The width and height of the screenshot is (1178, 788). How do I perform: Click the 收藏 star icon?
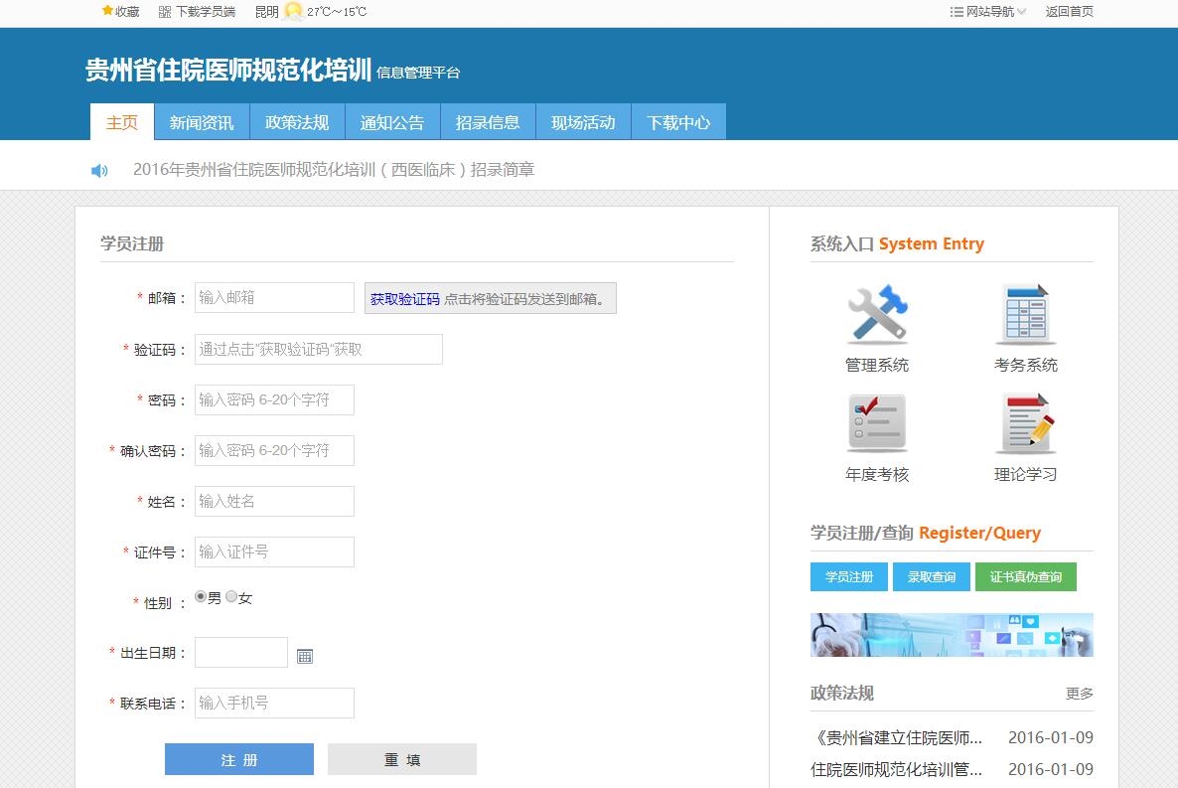point(107,11)
